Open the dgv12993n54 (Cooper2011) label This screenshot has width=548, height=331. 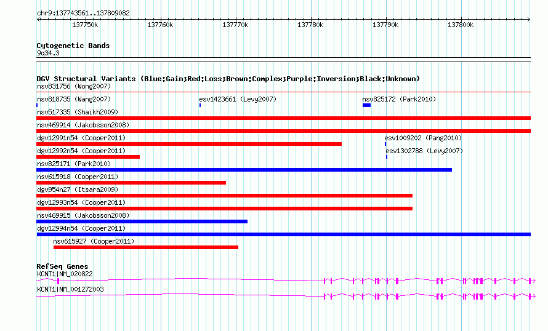[81, 202]
